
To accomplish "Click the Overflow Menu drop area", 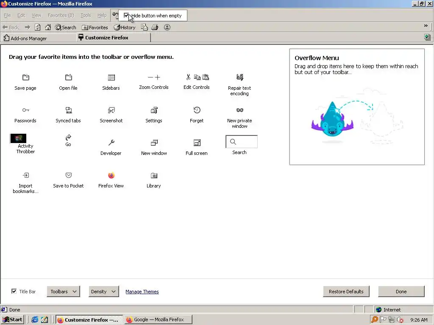I will tap(357, 107).
